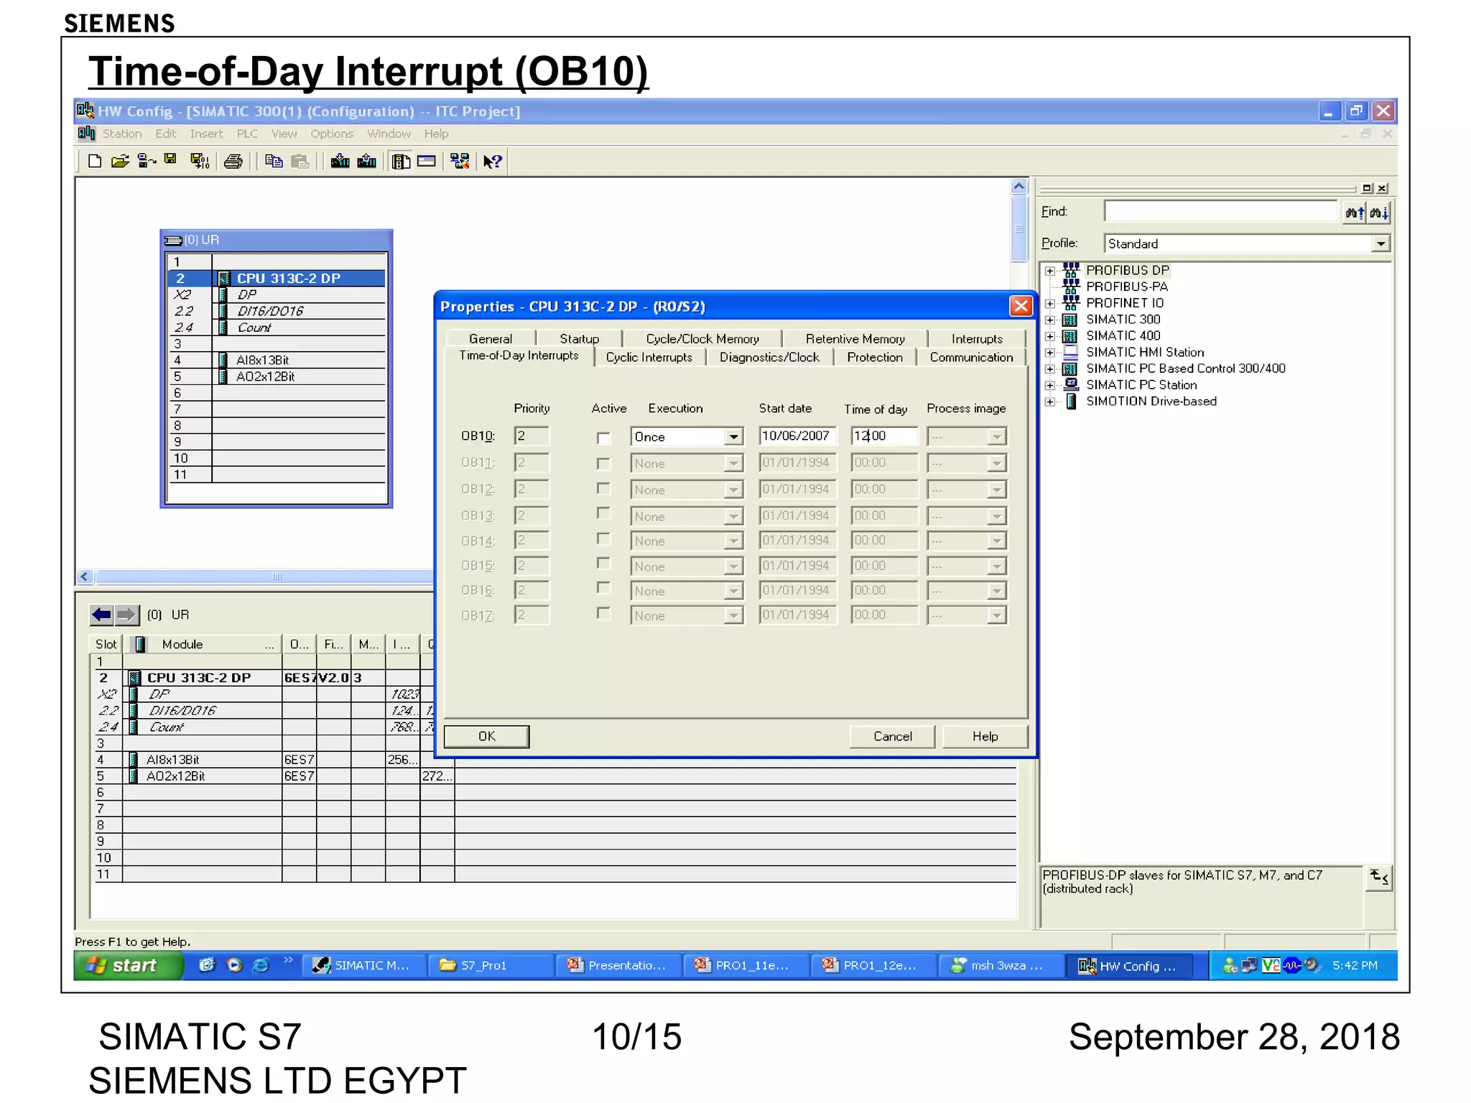Click the Save floppy disk icon
Image resolution: width=1471 pixels, height=1103 pixels.
tap(170, 159)
